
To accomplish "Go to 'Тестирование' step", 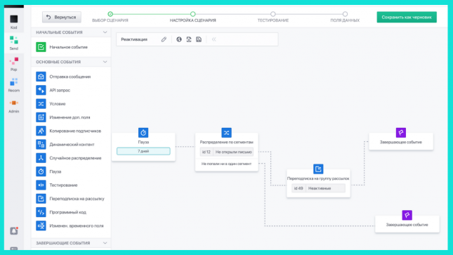I will click(273, 17).
